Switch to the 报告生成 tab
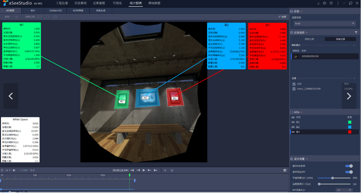This screenshot has width=361, height=193. click(101, 11)
